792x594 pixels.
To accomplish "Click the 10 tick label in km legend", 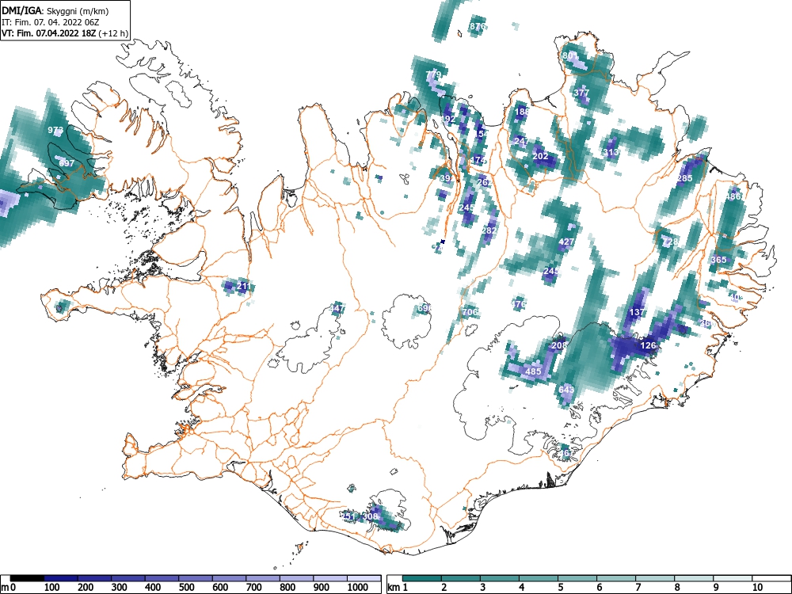I will tap(756, 588).
